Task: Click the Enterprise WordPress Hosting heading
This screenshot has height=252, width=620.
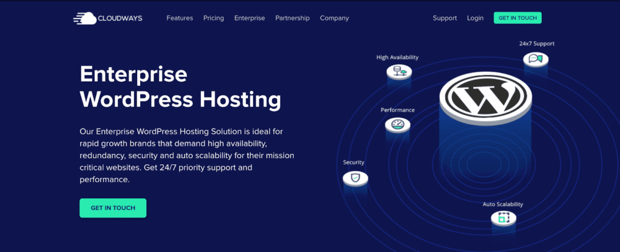Action: (180, 86)
